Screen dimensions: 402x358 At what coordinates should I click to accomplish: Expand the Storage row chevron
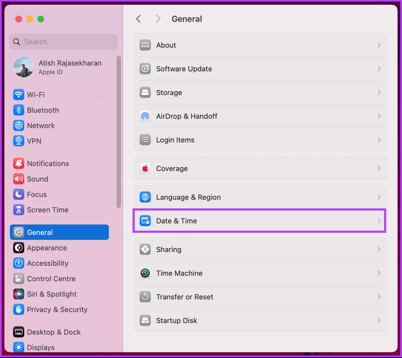[379, 92]
